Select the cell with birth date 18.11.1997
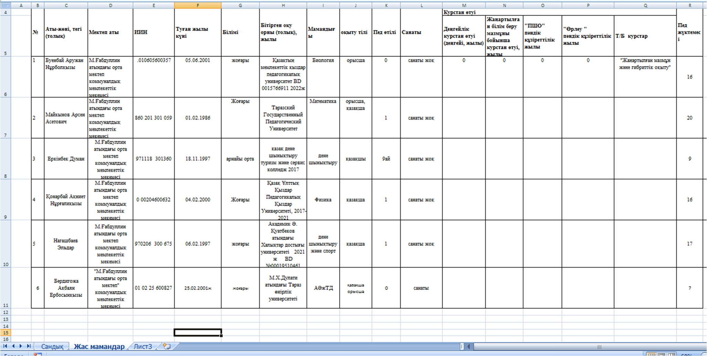 point(198,159)
